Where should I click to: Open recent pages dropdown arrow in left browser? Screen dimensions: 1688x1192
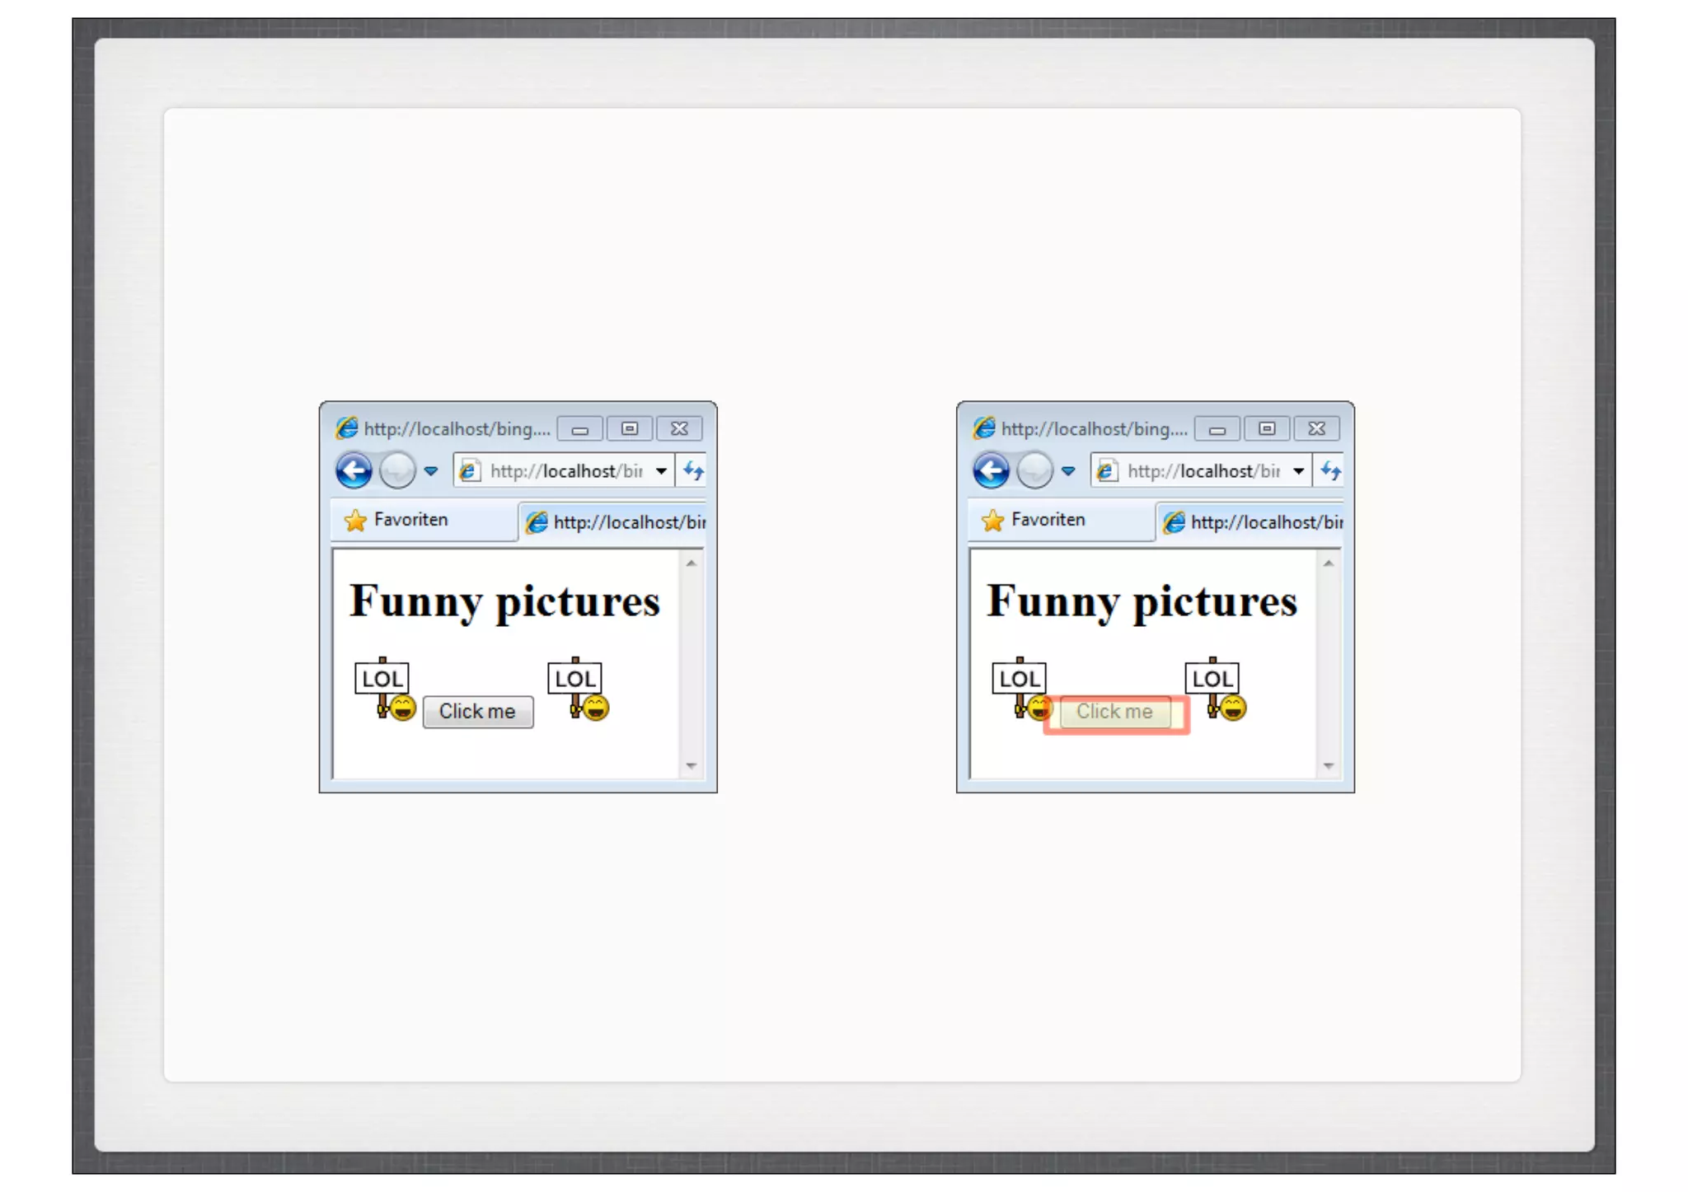tap(431, 471)
